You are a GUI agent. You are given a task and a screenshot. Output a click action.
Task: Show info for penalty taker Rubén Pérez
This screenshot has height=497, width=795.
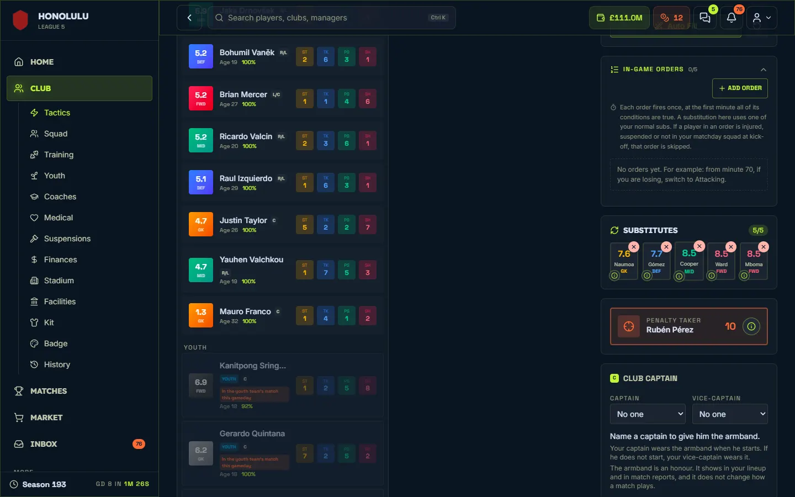751,326
